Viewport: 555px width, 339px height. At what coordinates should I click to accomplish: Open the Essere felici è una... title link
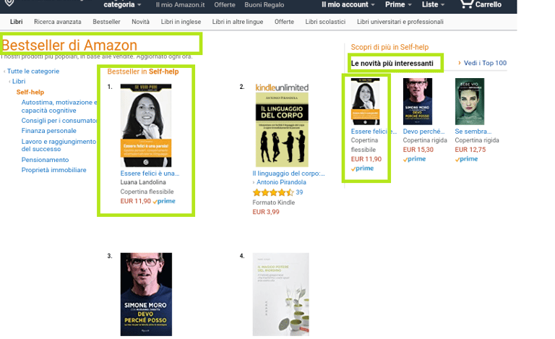point(150,173)
